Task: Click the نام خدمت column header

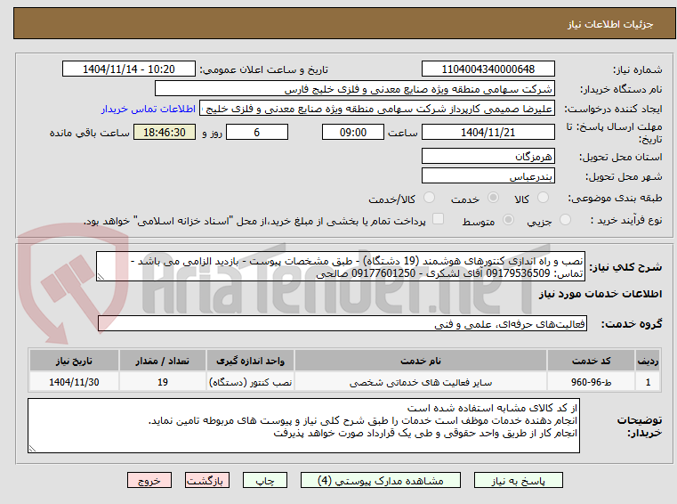Action: click(421, 361)
